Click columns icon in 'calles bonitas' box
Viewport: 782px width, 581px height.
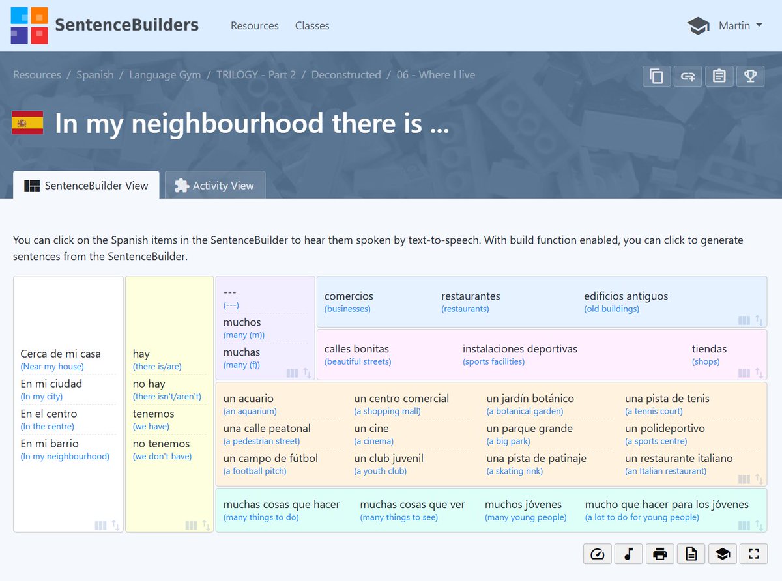[x=744, y=373]
